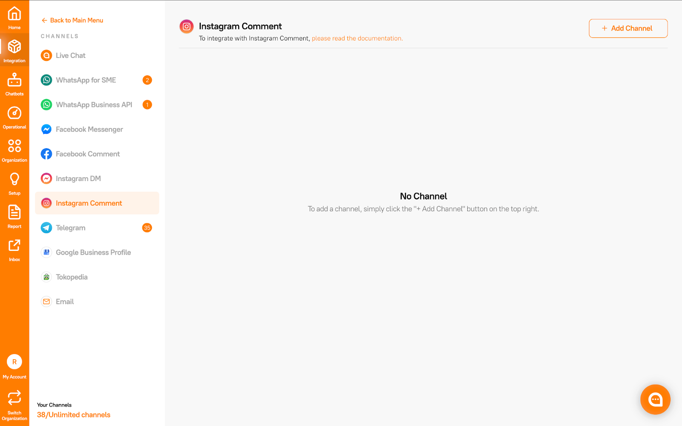Select the Live Chat channel label
This screenshot has height=426, width=682.
coord(71,55)
